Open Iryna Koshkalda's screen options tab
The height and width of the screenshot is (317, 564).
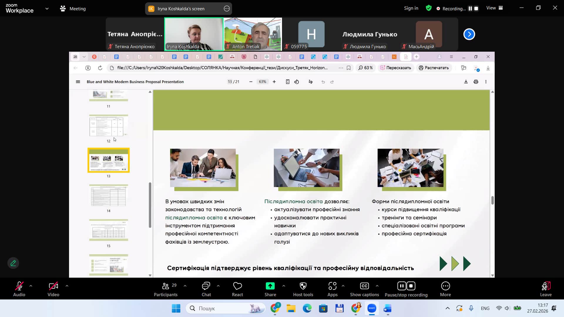point(226,9)
